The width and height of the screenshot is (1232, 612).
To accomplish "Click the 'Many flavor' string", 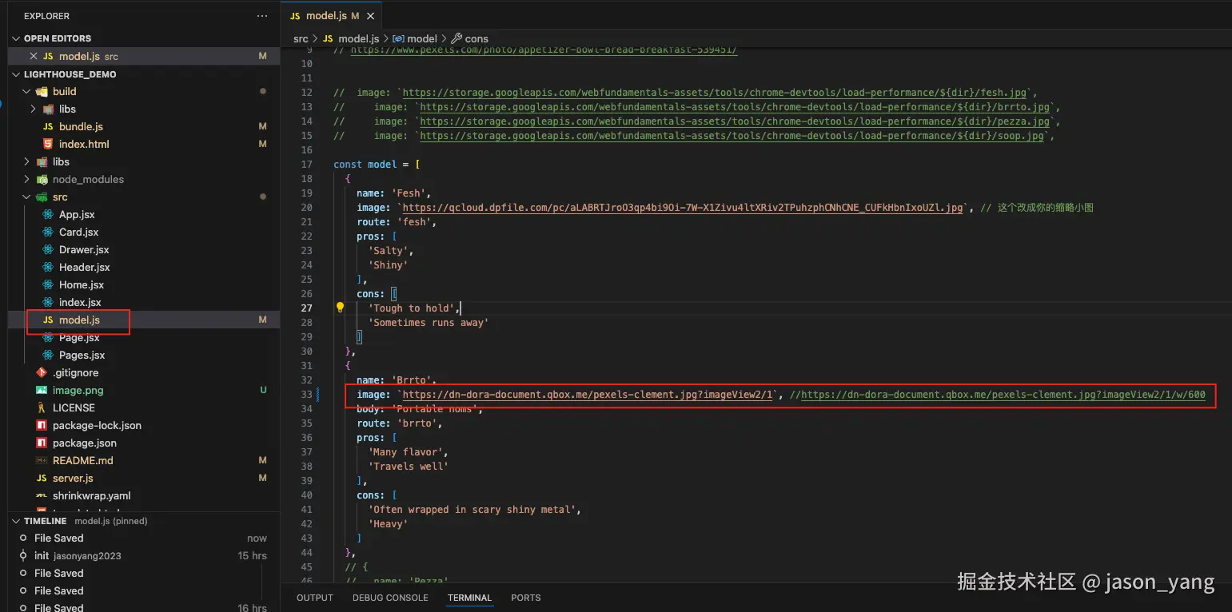I will 405,452.
